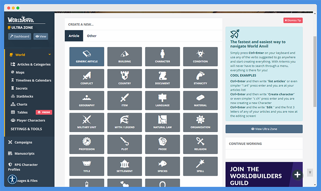
Task: Click the page vertical scrollbar
Action: (315, 72)
